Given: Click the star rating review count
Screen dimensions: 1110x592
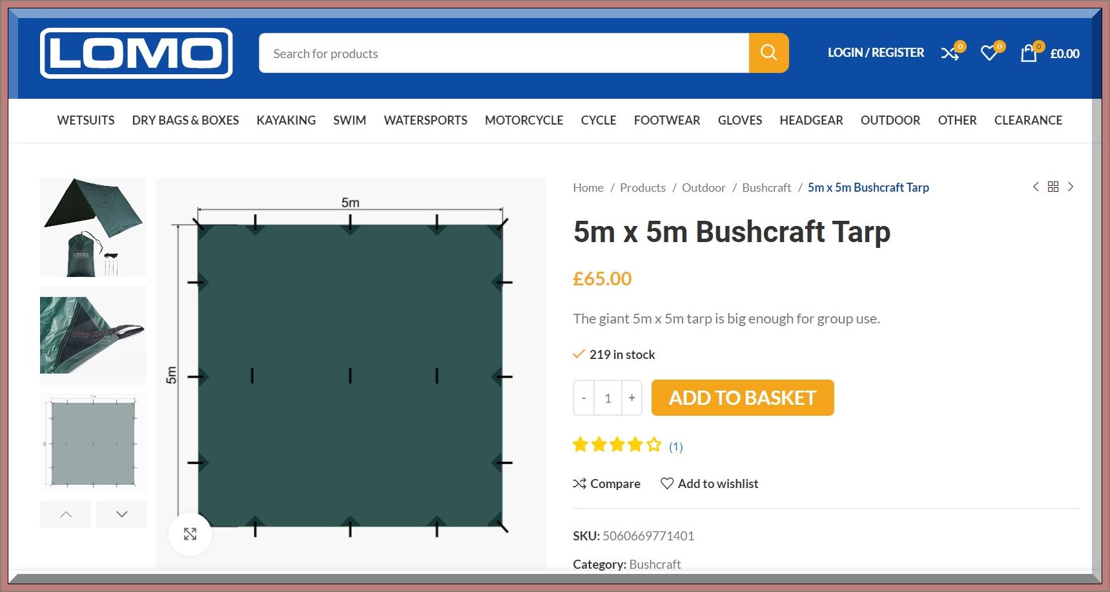Looking at the screenshot, I should (x=675, y=447).
